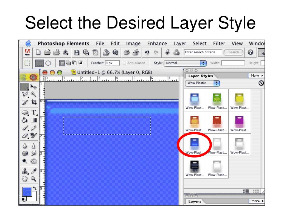This screenshot has height=210, width=281.
Task: Click the clear style icon in Layer Styles
Action: (261, 83)
